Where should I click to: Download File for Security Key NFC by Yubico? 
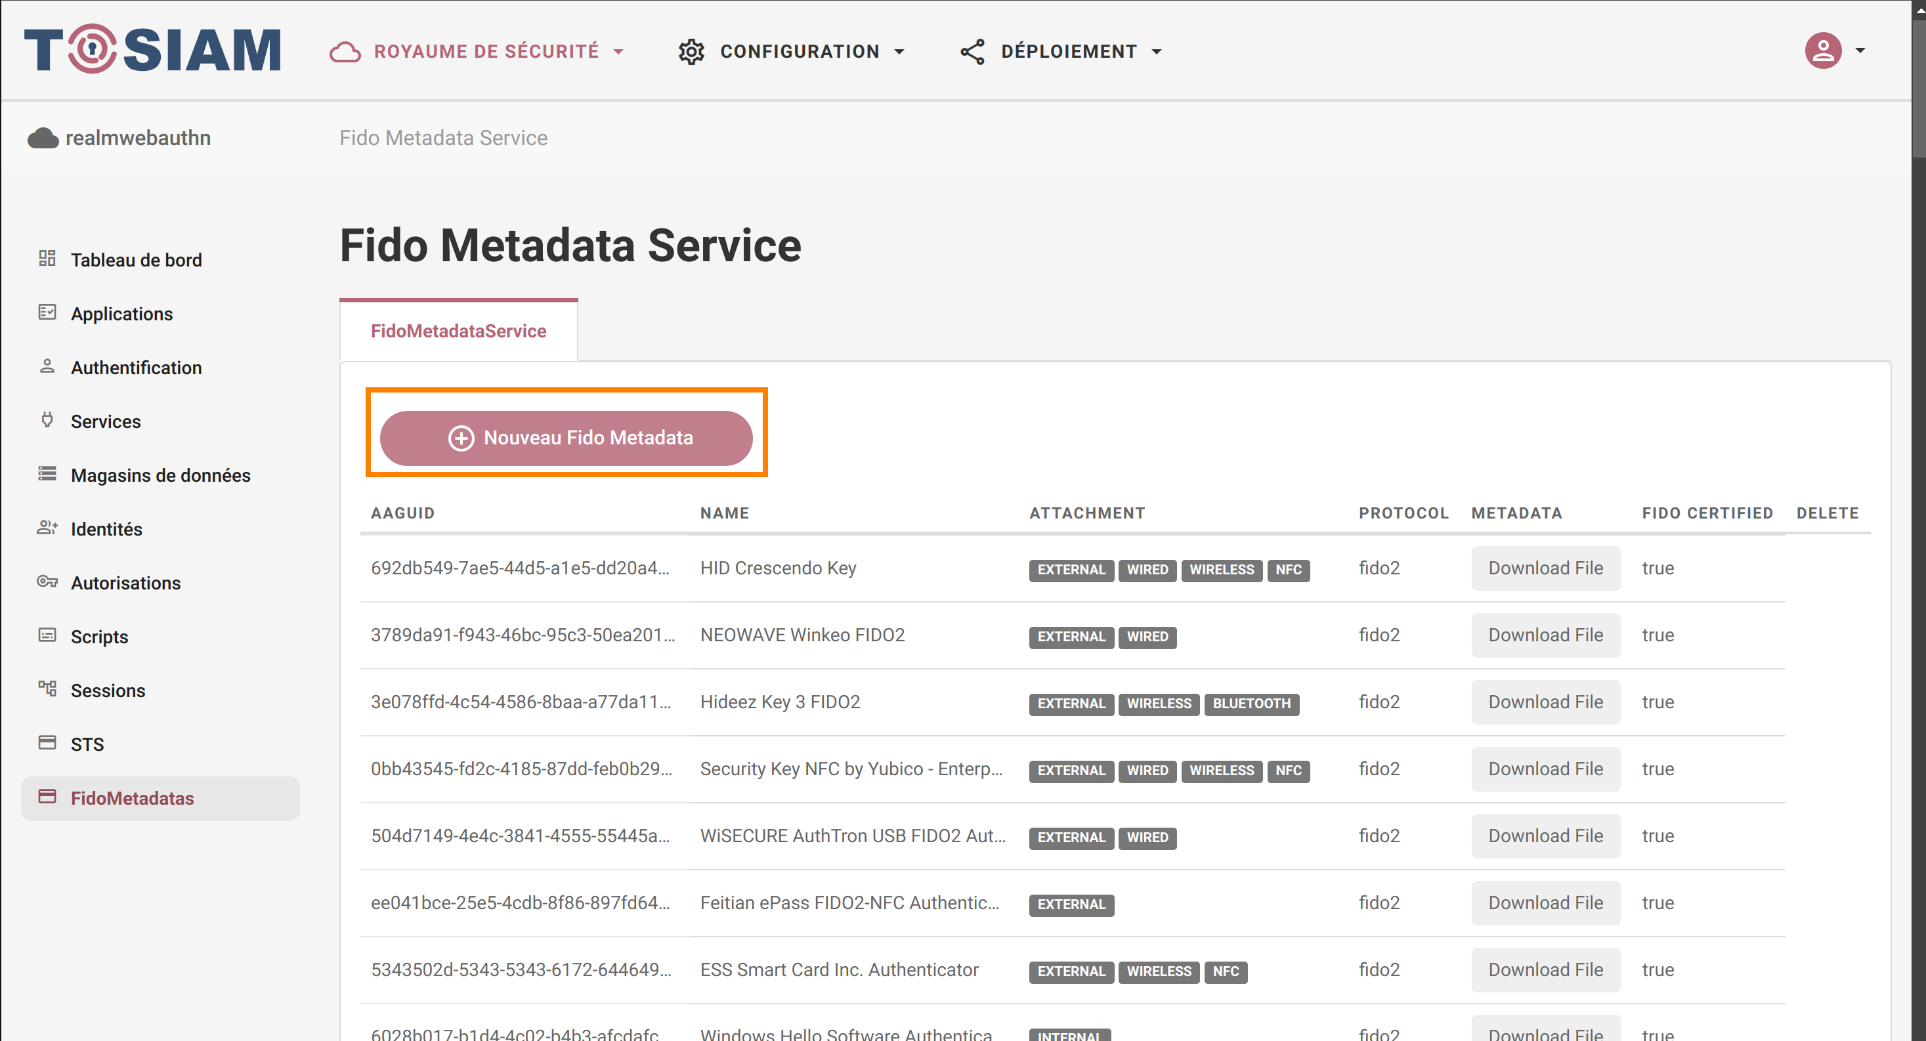click(1545, 769)
